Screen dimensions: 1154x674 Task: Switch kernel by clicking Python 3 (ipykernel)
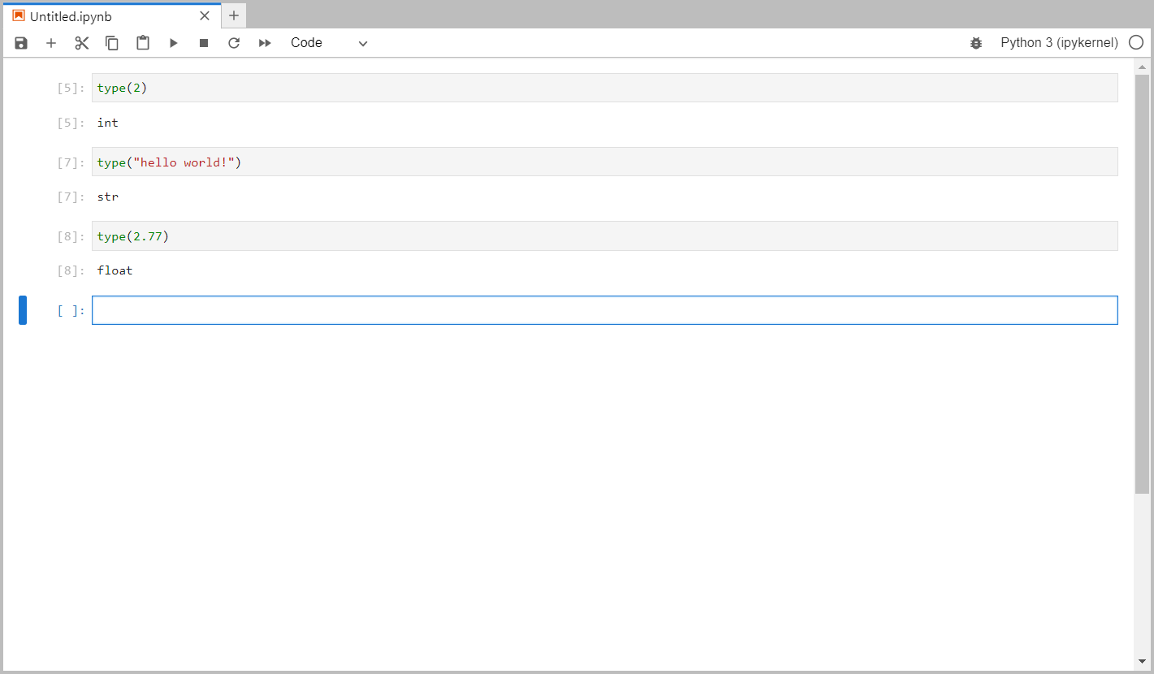pyautogui.click(x=1059, y=43)
